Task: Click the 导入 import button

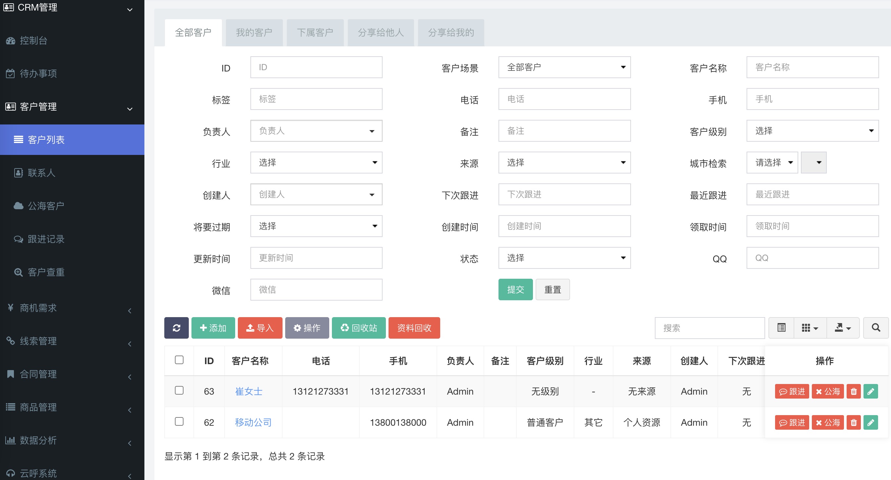Action: click(260, 328)
